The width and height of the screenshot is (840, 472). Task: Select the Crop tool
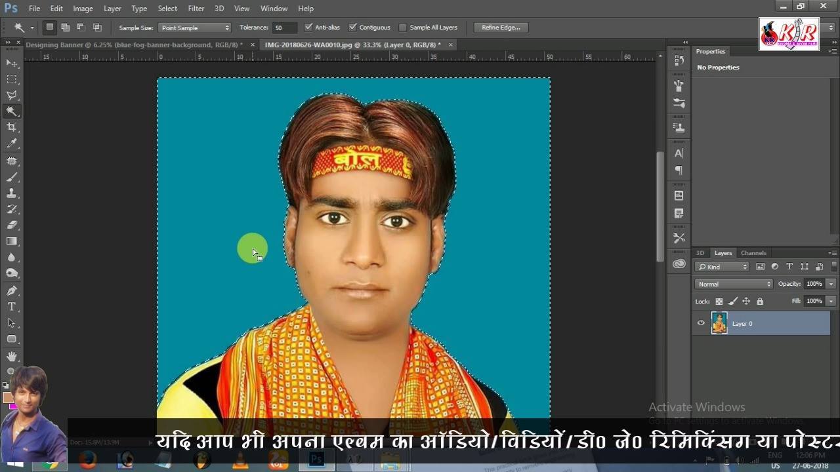(x=12, y=127)
